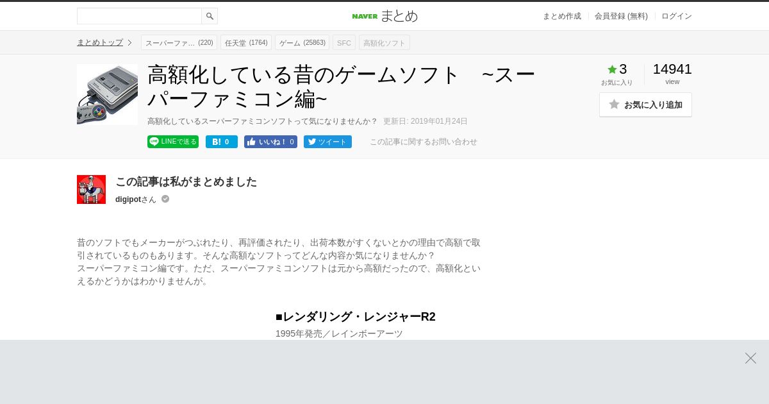Open 会員登録 (無料) link
Viewport: 769px width, 404px height.
(x=621, y=16)
